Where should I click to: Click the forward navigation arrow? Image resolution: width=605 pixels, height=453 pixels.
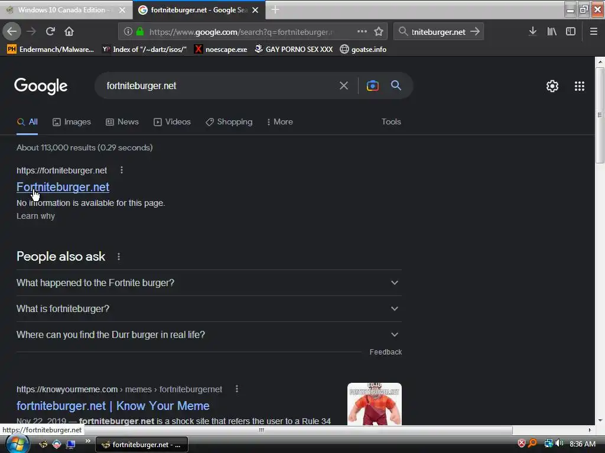[31, 31]
